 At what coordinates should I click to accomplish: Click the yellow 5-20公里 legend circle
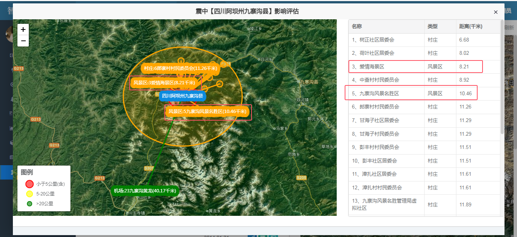coord(29,194)
